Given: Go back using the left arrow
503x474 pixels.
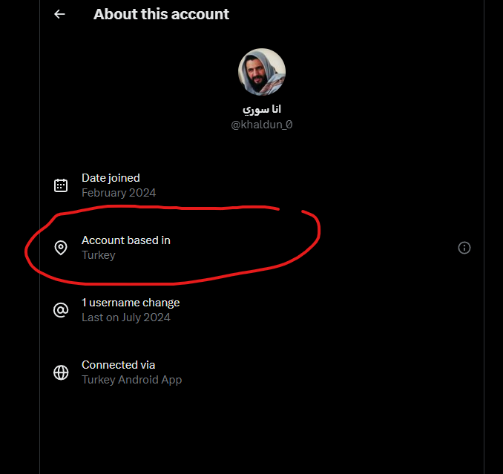Looking at the screenshot, I should (x=59, y=14).
